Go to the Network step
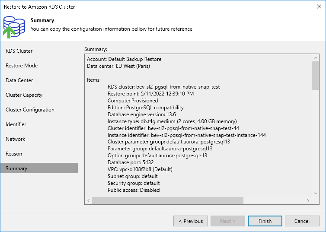326x232 pixels. [16, 139]
